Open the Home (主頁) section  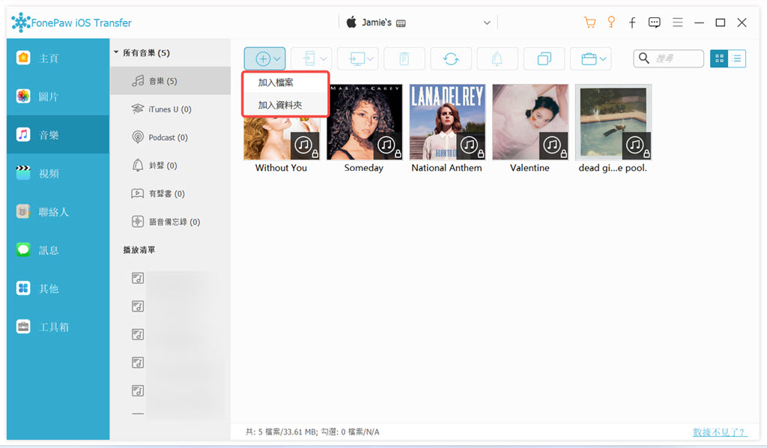(x=58, y=58)
